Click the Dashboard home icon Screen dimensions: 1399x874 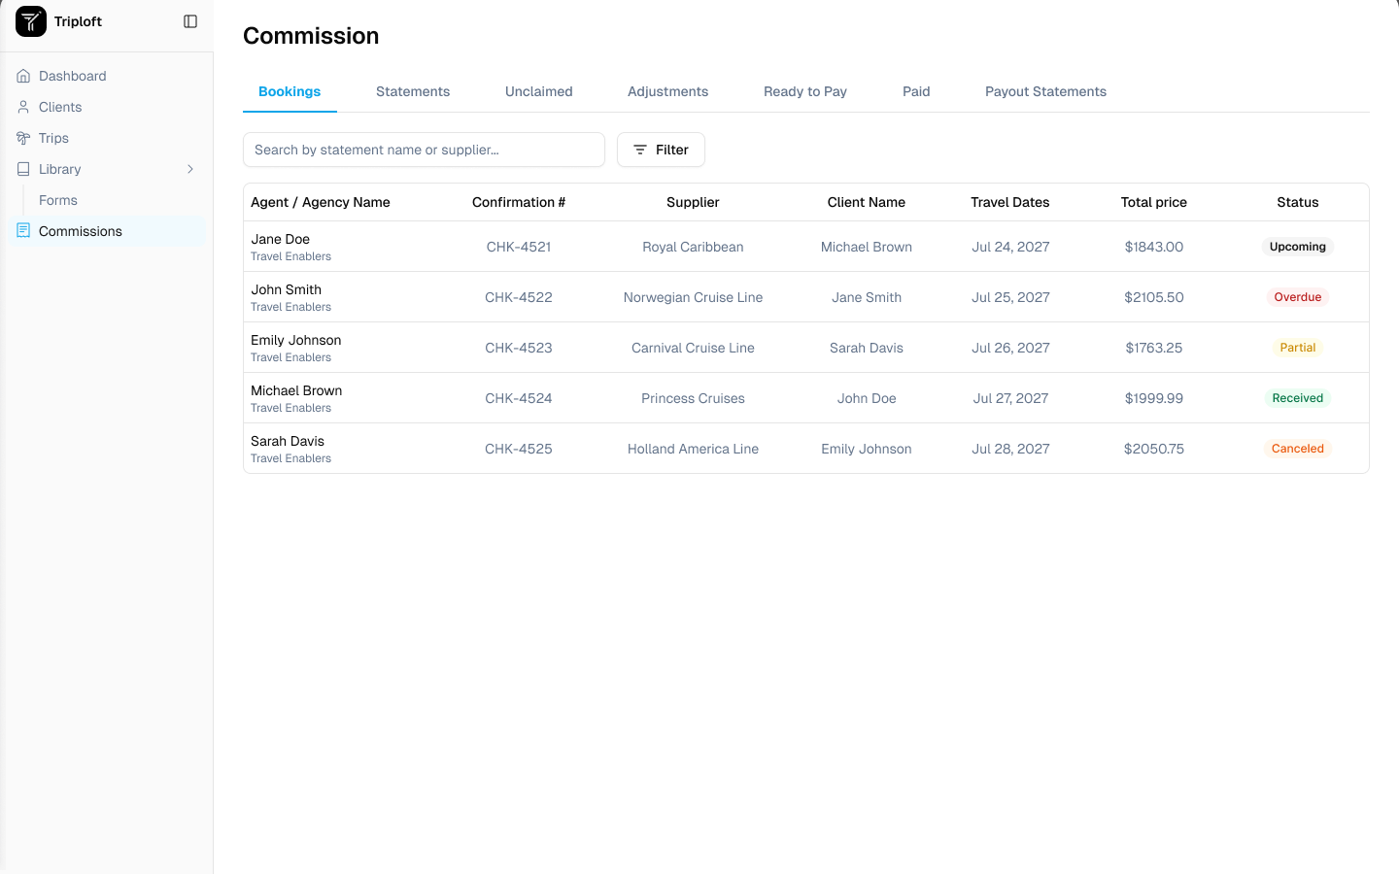(23, 76)
